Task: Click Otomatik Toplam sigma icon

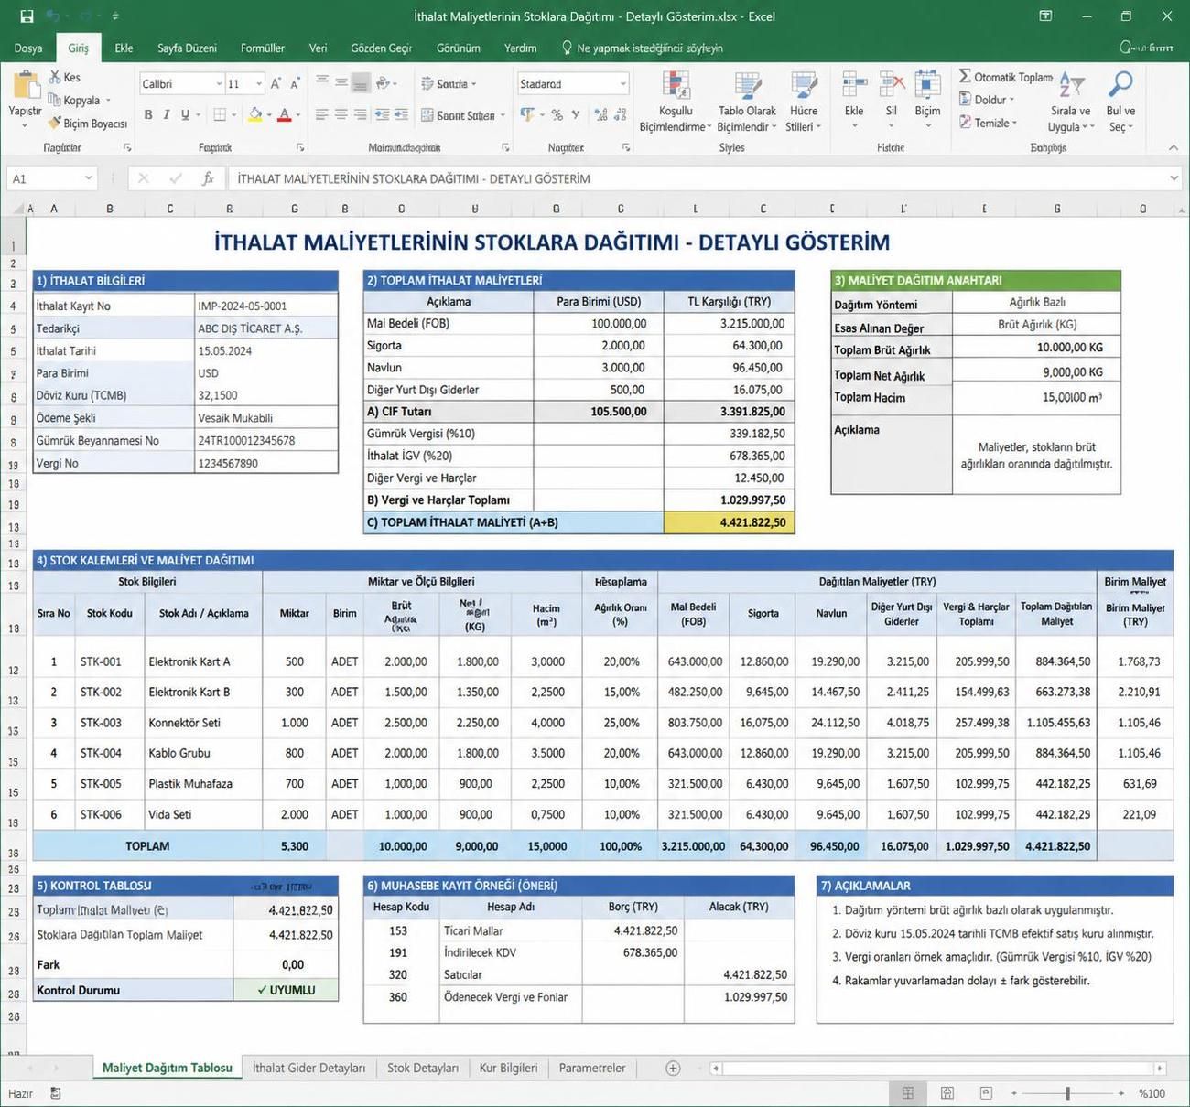Action: coord(965,77)
